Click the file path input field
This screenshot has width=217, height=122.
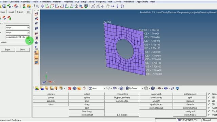16,37
